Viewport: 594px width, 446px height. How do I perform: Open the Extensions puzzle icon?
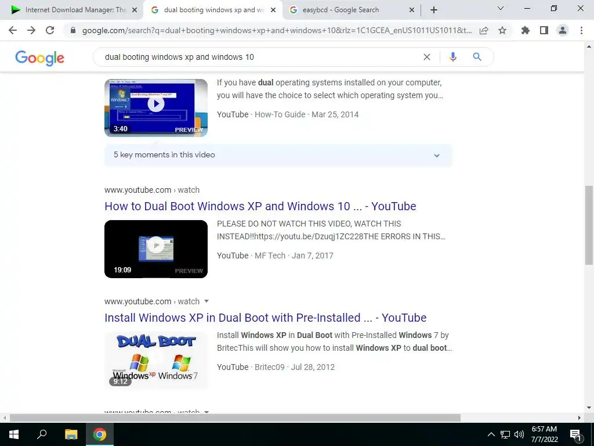526,30
